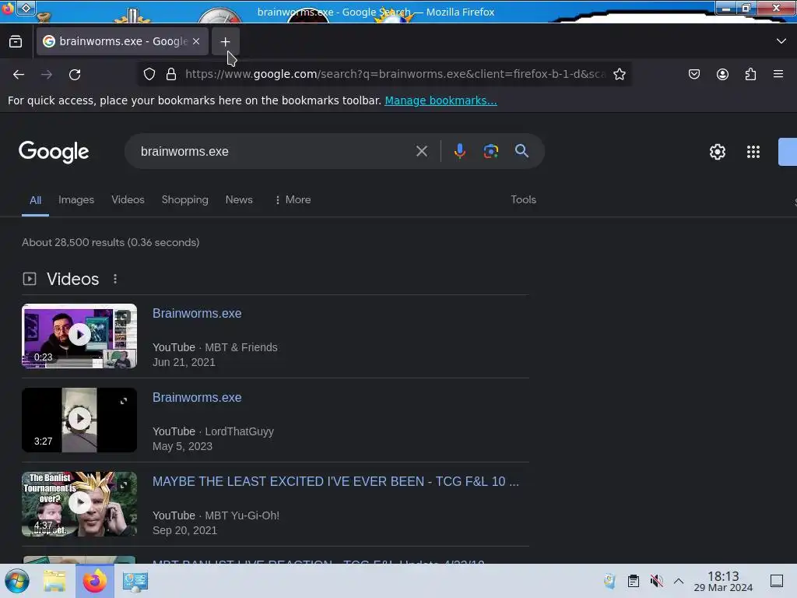Open Firefox View tab icon
This screenshot has height=598, width=797.
(16, 41)
